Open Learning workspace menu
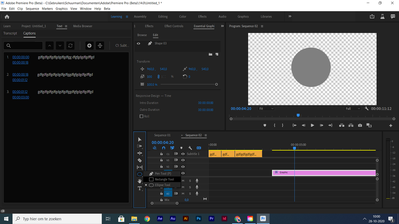This screenshot has width=399, height=224. pos(127,17)
